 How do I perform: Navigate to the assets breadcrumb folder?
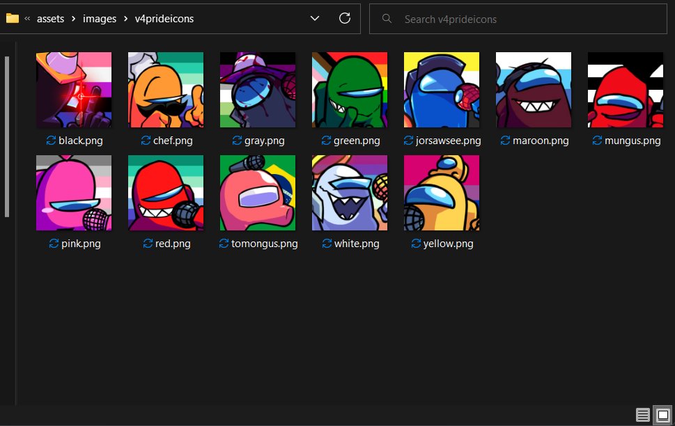click(50, 18)
